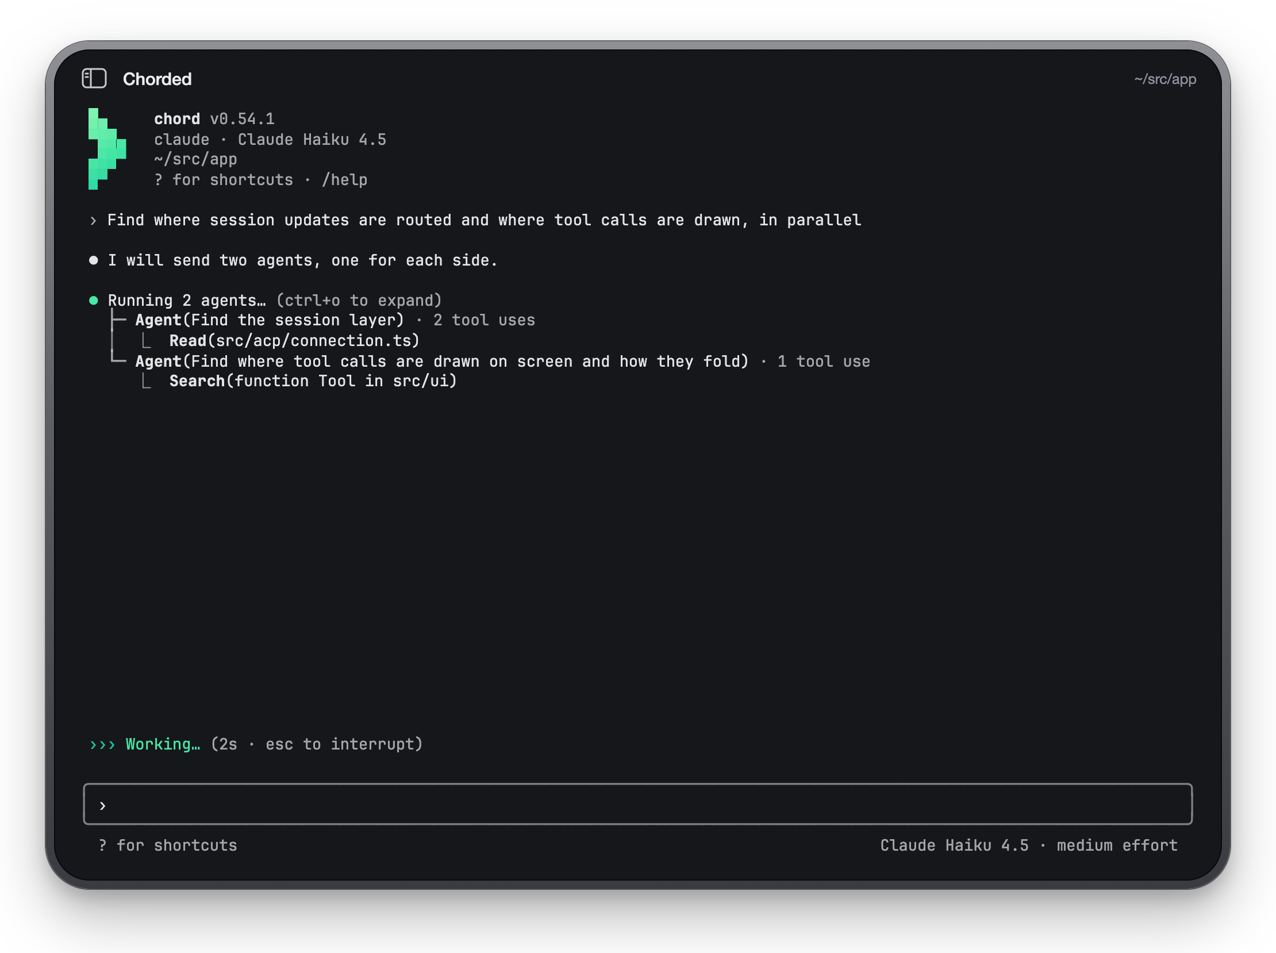Click the white bullet before 'I will send'

[x=94, y=261]
